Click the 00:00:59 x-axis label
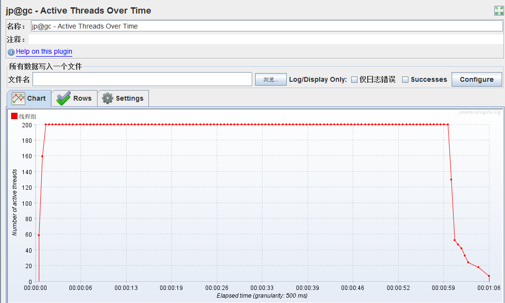505x303 pixels. point(443,288)
